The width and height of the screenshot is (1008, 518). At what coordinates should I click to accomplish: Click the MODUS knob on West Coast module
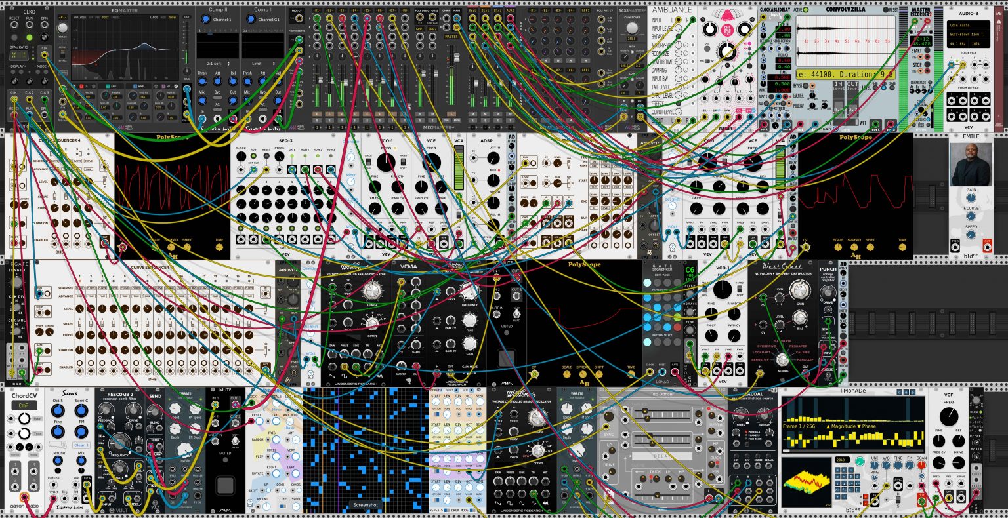coord(782,360)
